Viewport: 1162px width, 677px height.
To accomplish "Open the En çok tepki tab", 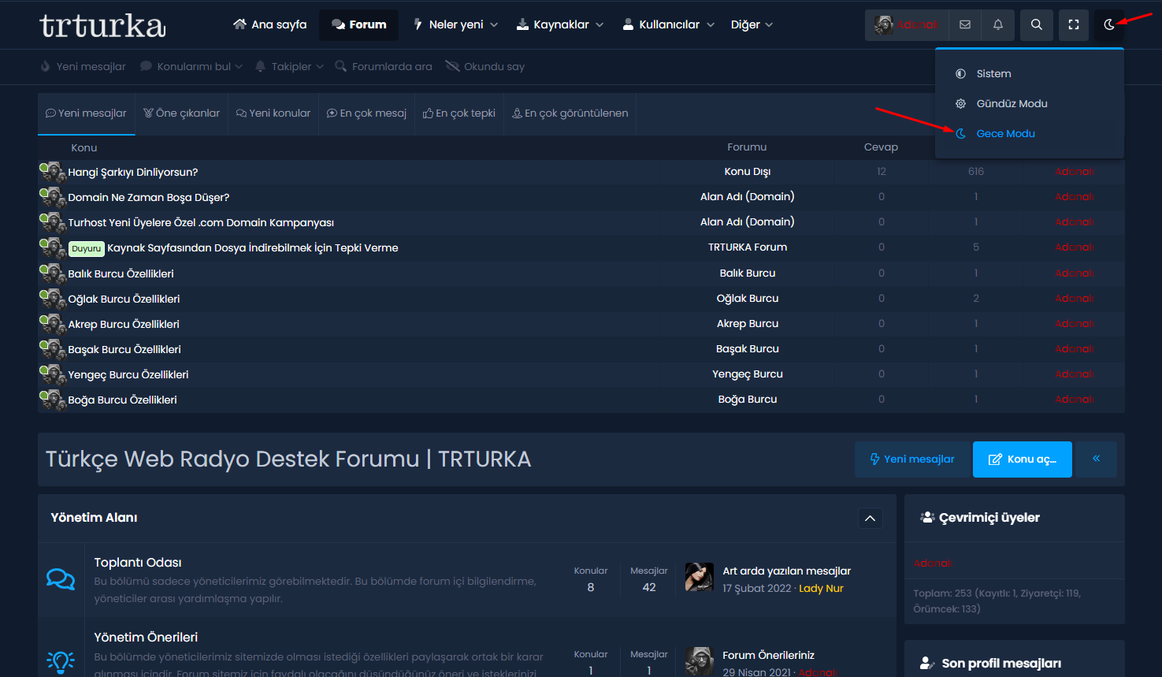I will pyautogui.click(x=458, y=113).
